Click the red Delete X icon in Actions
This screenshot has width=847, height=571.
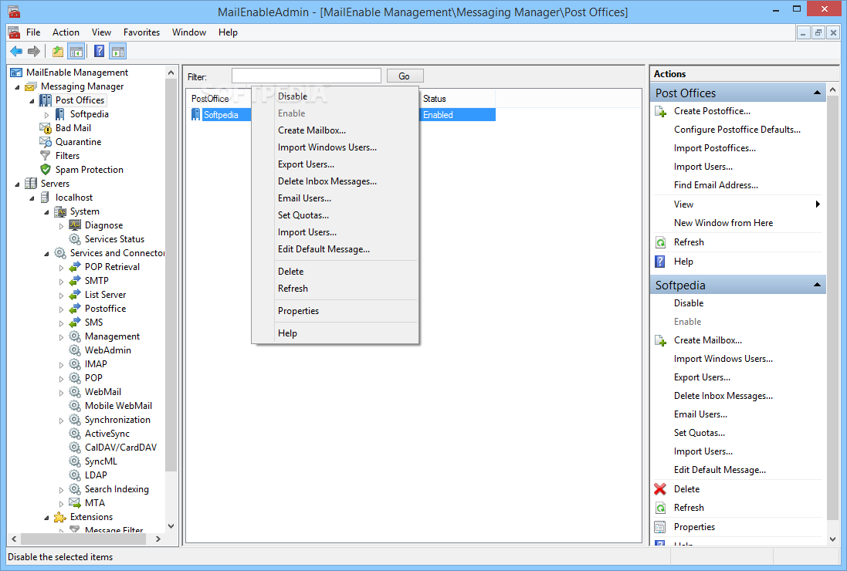tap(660, 489)
